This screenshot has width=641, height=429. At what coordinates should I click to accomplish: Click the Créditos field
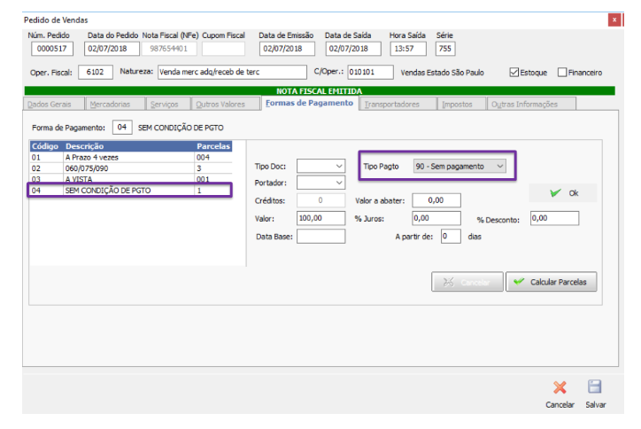click(x=320, y=200)
